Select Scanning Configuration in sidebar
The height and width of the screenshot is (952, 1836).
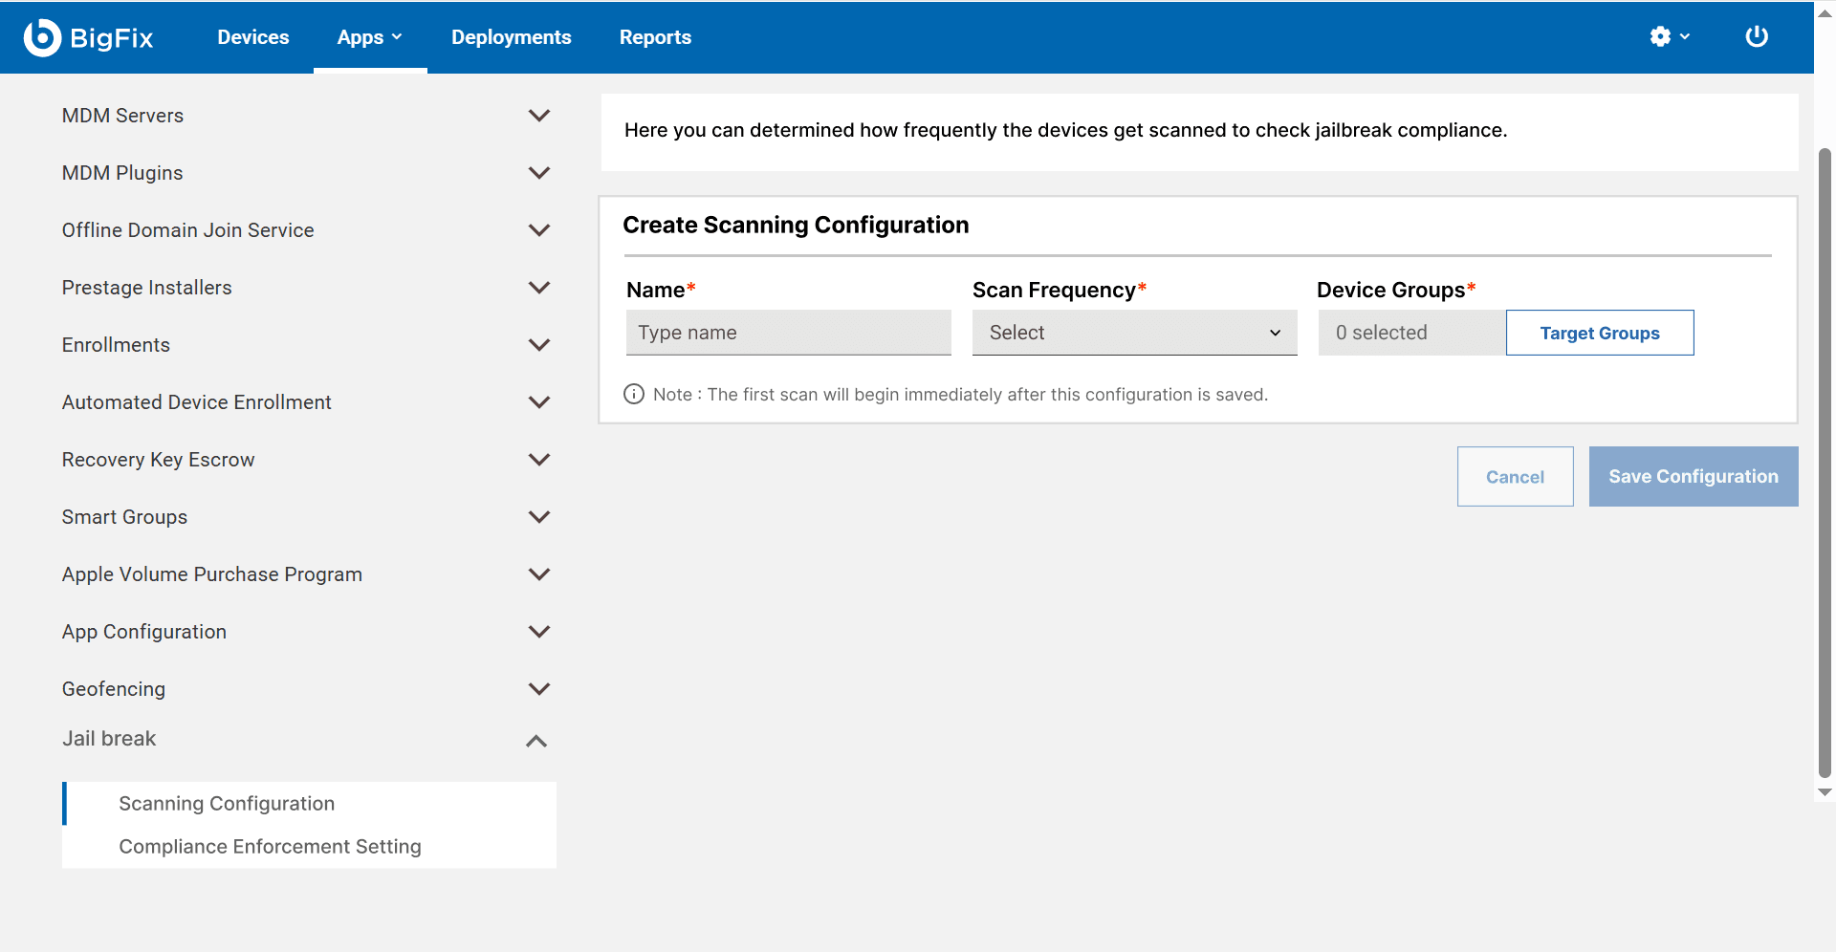[x=310, y=804]
